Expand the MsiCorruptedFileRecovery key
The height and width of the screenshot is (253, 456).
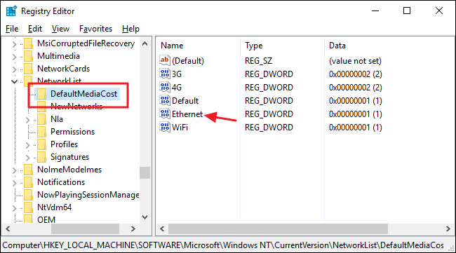click(x=14, y=44)
